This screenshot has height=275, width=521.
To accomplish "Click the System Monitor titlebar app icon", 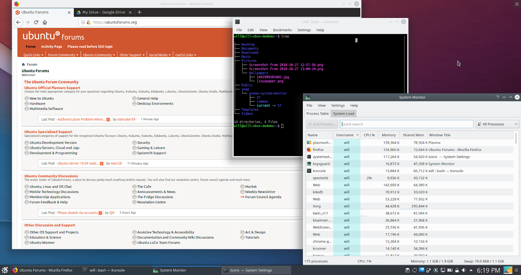I will click(308, 97).
